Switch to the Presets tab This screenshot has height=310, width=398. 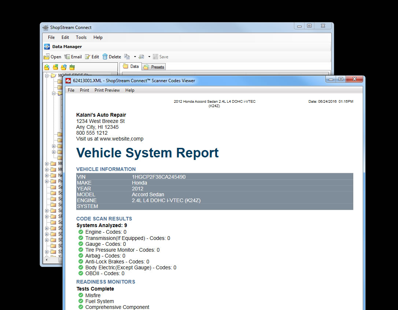pos(154,67)
